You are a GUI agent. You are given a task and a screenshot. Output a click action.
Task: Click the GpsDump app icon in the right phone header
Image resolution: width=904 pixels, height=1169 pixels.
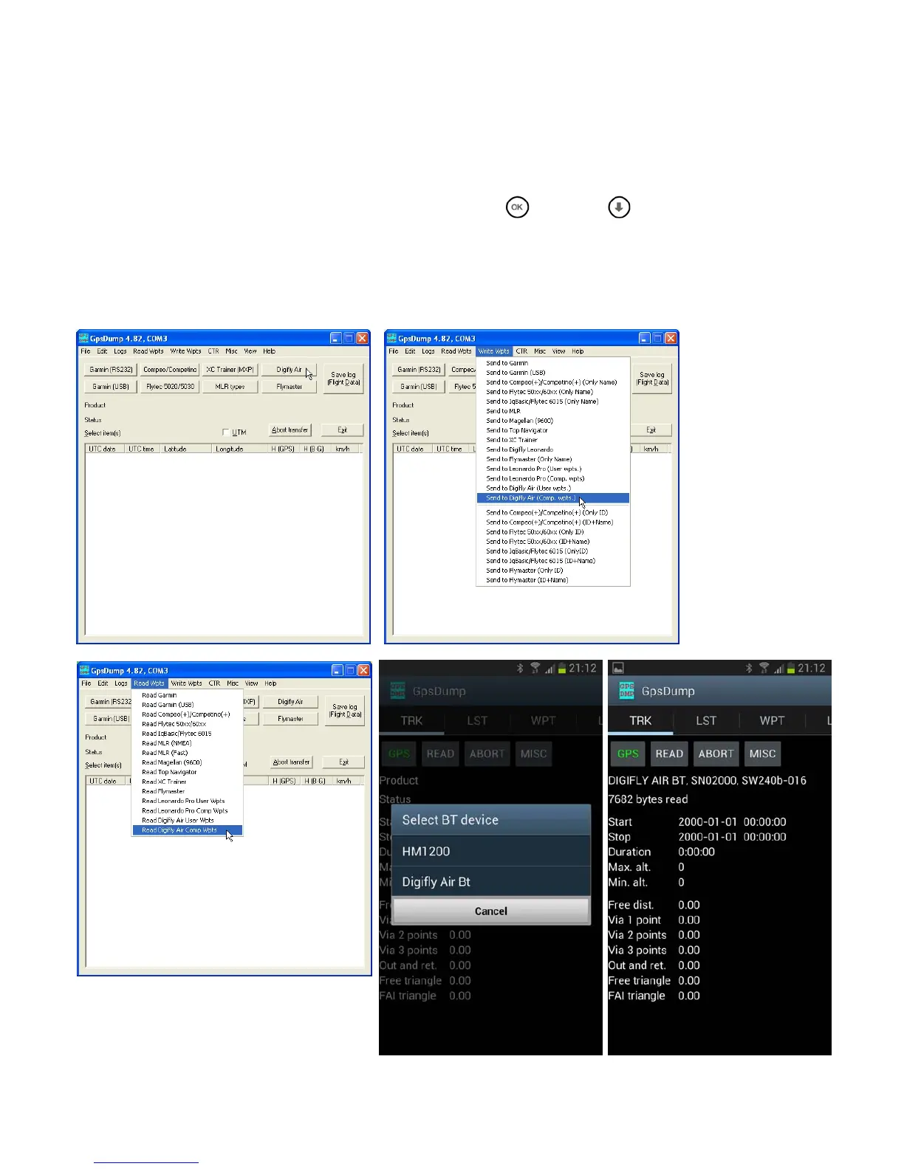tap(626, 691)
